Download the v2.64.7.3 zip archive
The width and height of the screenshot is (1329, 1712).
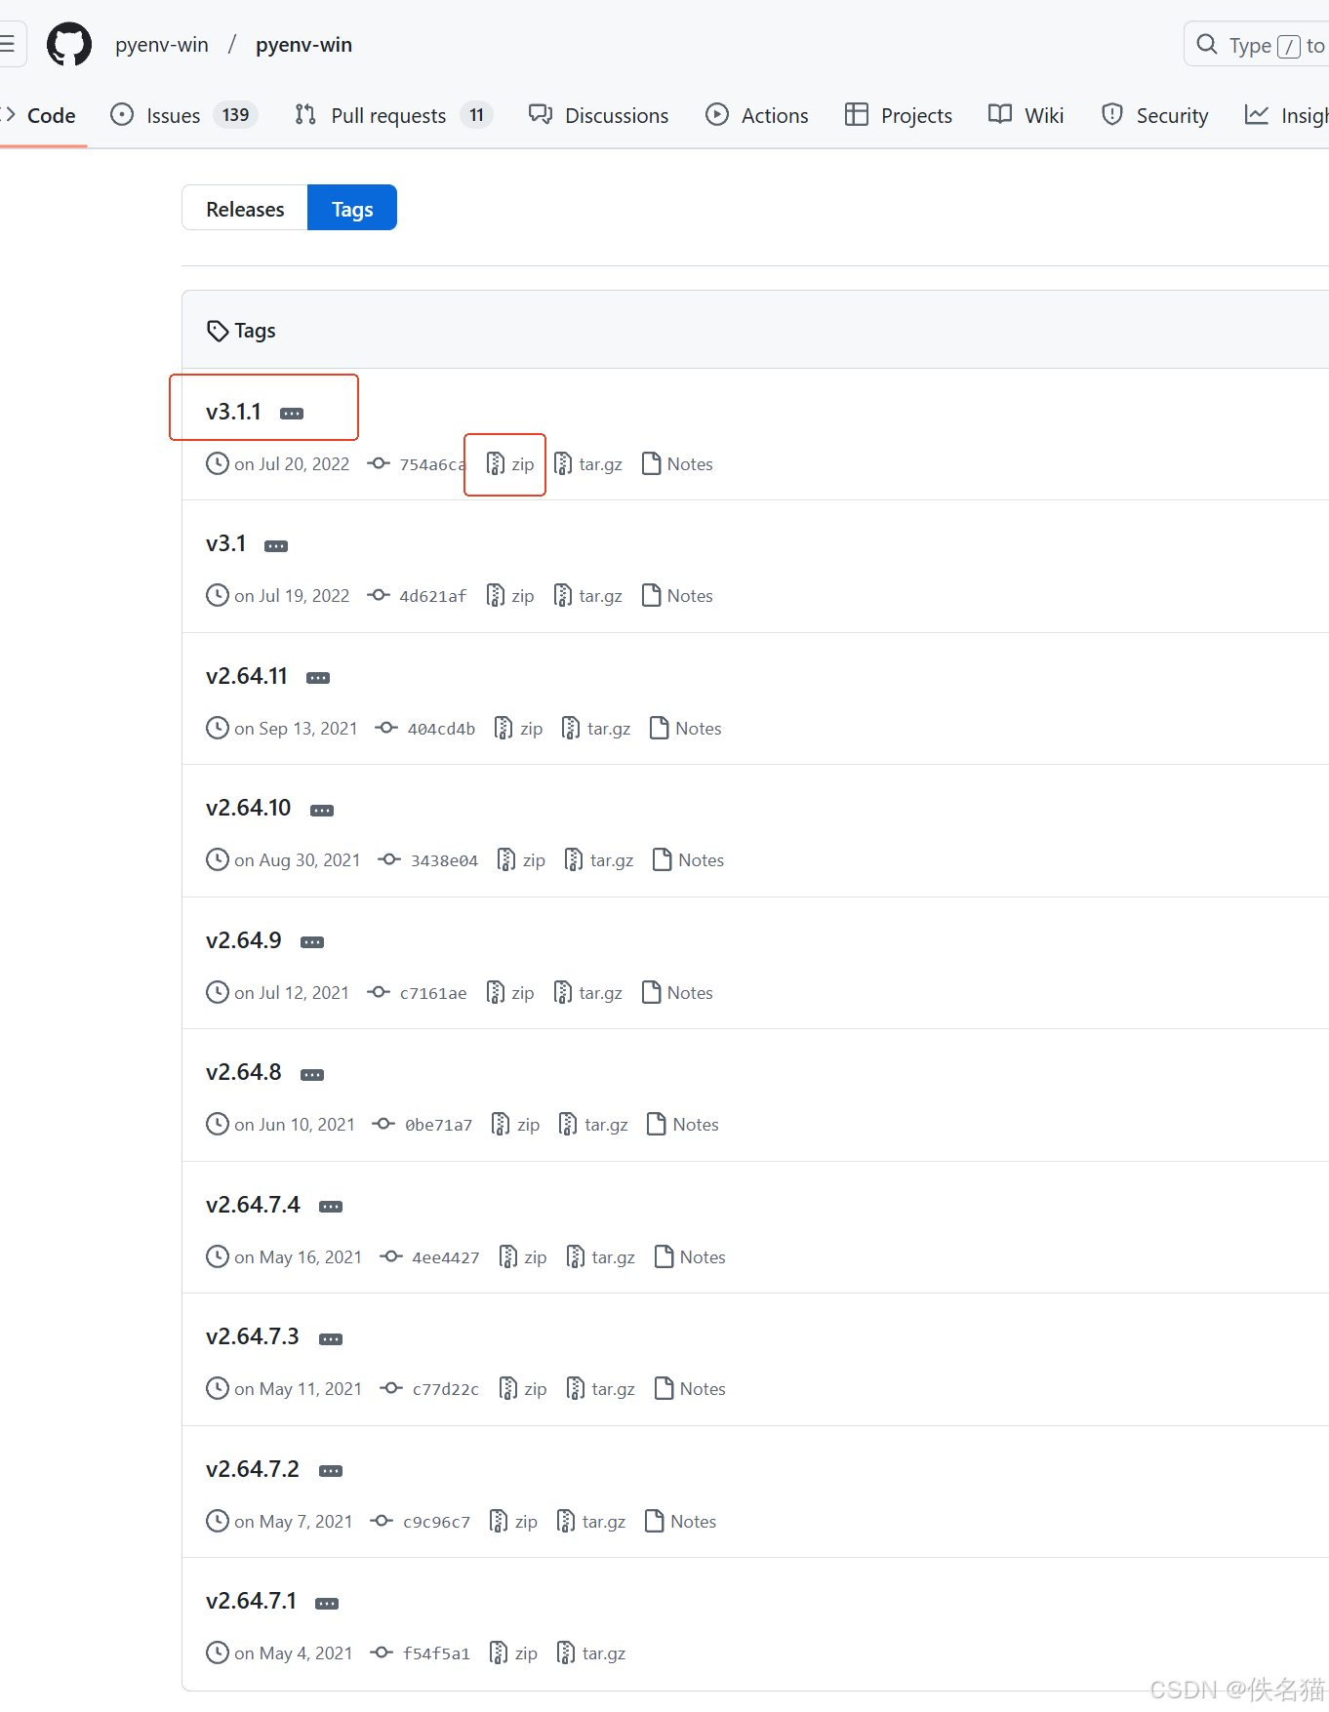point(523,1389)
